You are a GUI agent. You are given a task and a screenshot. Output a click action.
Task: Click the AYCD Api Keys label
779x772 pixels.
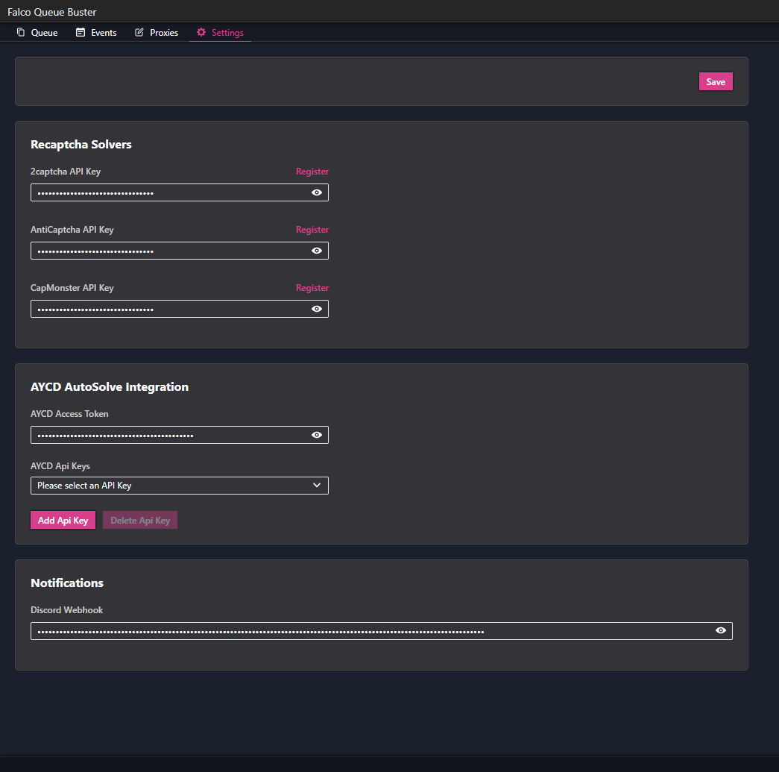(60, 466)
